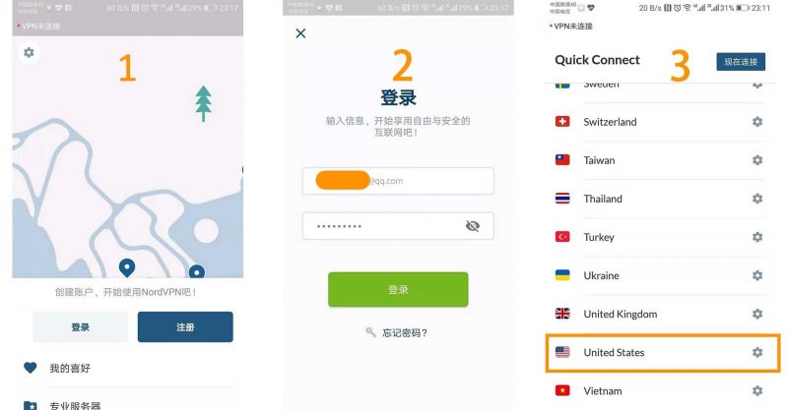The image size is (788, 410).
Task: Open settings gear on the map screen
Action: [29, 52]
